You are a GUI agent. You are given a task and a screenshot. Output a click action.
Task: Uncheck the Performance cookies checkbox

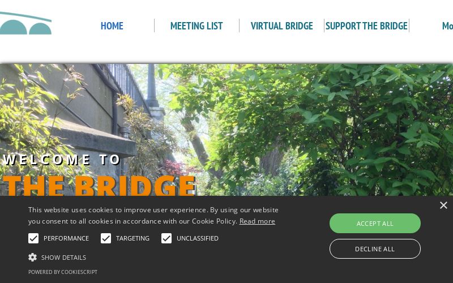[x=33, y=238]
